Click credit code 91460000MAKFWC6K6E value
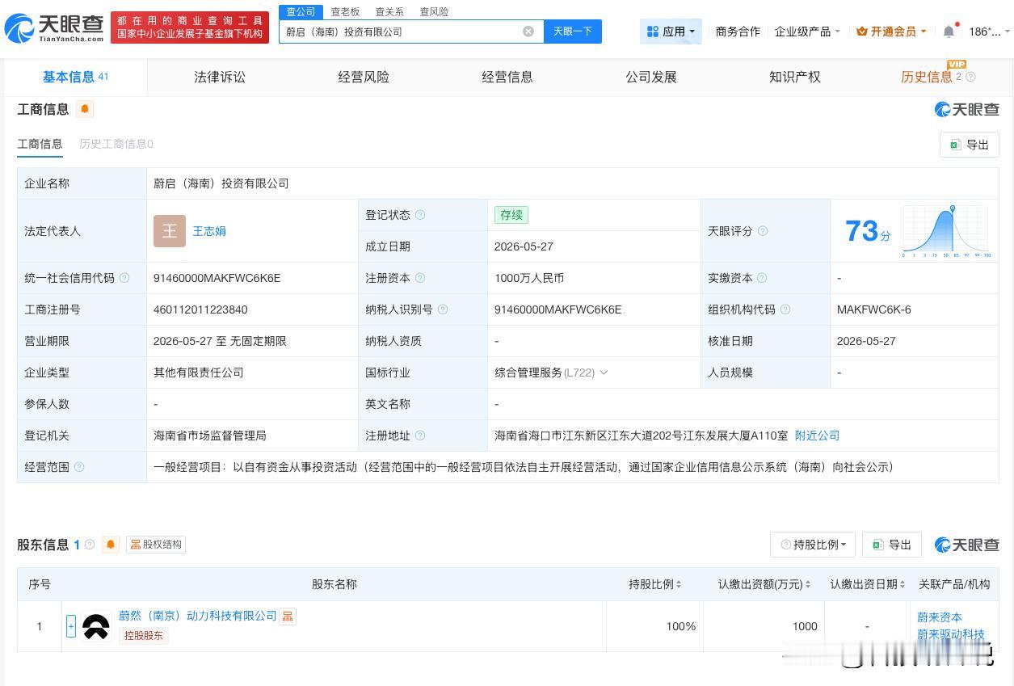The width and height of the screenshot is (1014, 686). [217, 278]
